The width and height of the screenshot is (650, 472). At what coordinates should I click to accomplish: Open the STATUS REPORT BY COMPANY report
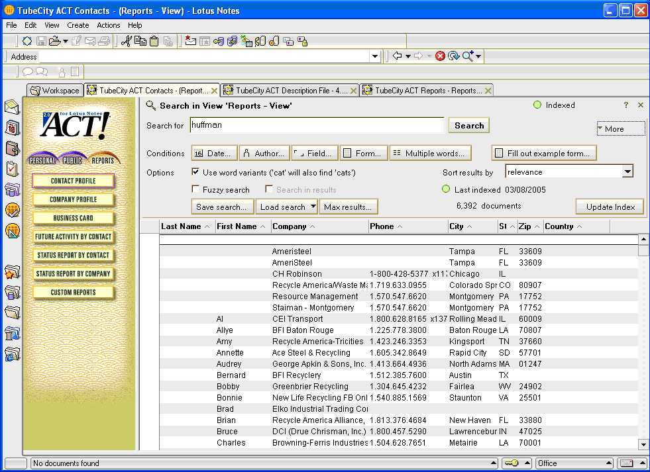(x=73, y=273)
